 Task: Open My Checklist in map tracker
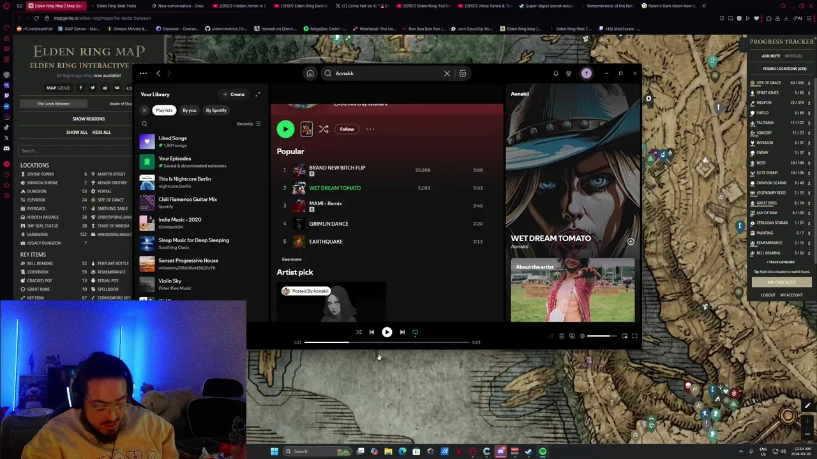coord(781,282)
